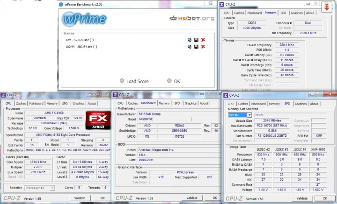This screenshot has height=204, width=337.
Task: Click the globe icon for 1024M score
Action: pyautogui.click(x=190, y=47)
